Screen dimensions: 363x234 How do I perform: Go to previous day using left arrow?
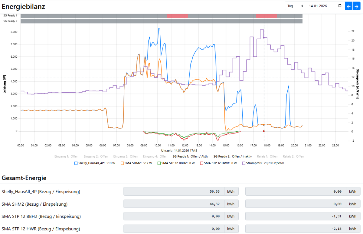pos(349,6)
